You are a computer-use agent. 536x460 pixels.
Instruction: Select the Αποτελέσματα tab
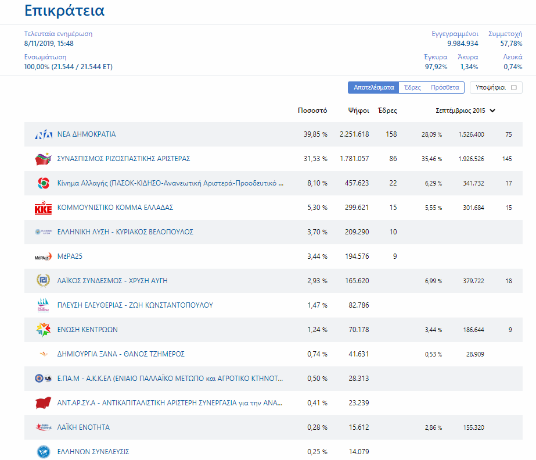coord(373,87)
